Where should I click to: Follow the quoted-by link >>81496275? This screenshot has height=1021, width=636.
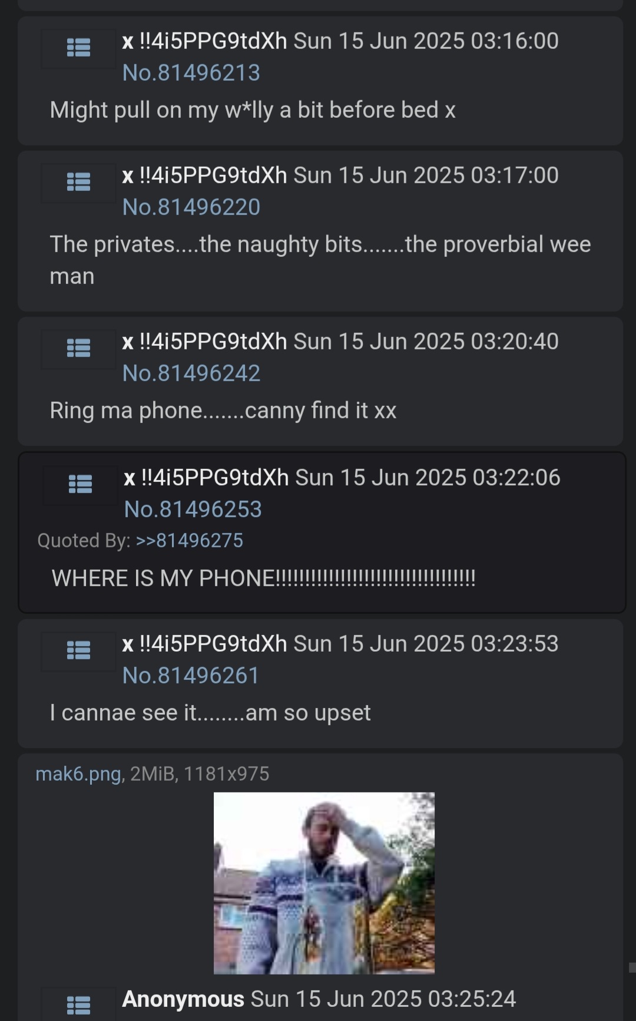(x=189, y=541)
